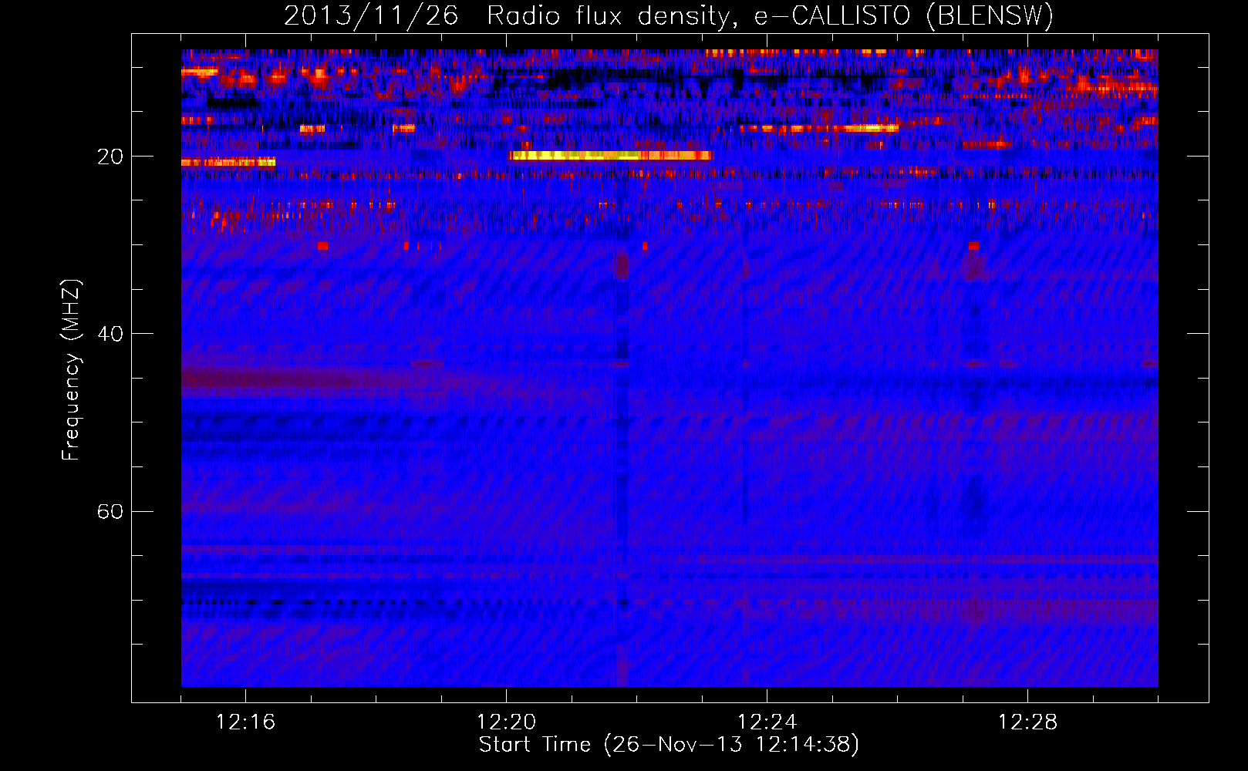The image size is (1248, 771).
Task: Click the 60 MHz frequency tick label
Action: [110, 511]
